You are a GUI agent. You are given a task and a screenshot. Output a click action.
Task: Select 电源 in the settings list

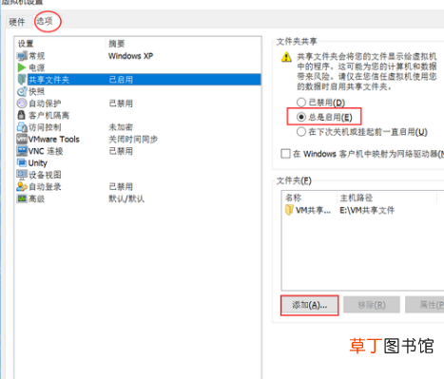point(139,67)
